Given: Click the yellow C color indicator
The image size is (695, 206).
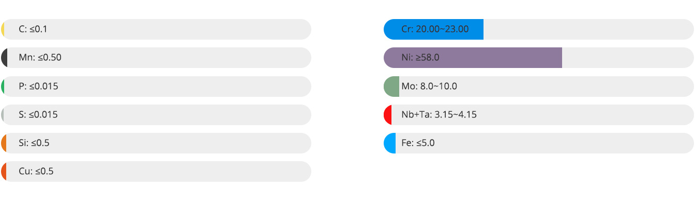Looking at the screenshot, I should tap(3, 29).
